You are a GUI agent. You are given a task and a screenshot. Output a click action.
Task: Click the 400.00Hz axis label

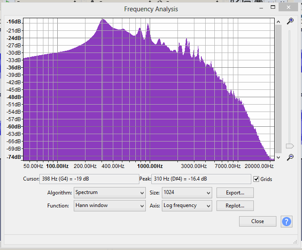pos(113,166)
